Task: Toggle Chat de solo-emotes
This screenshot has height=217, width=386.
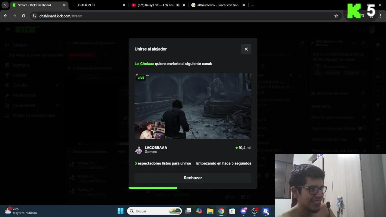Action: click(360, 140)
